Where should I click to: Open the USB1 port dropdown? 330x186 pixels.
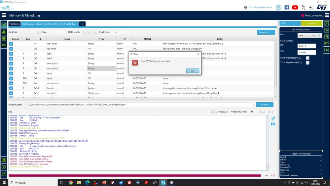[307, 35]
